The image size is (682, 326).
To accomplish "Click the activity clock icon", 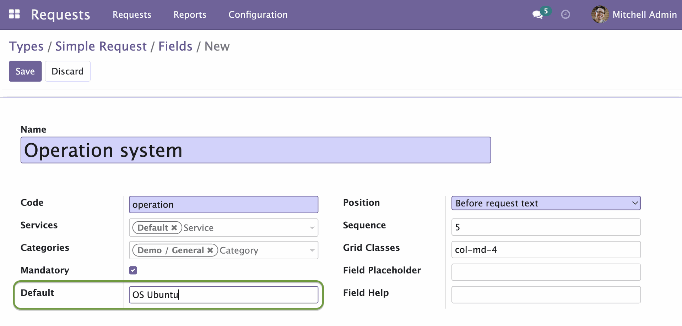I will point(565,14).
